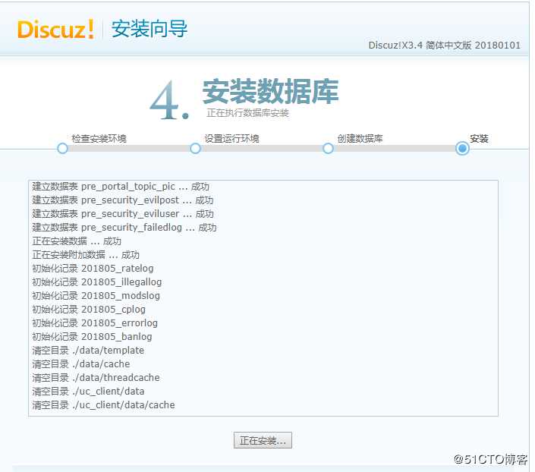Screen dimensions: 535x472
Task: Click the 设置运行环境 step label
Action: (231, 139)
